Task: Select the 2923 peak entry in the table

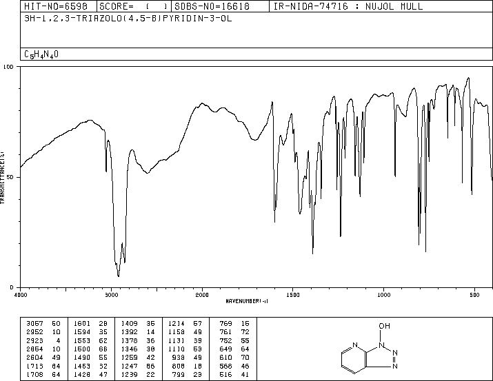Action: (43, 340)
